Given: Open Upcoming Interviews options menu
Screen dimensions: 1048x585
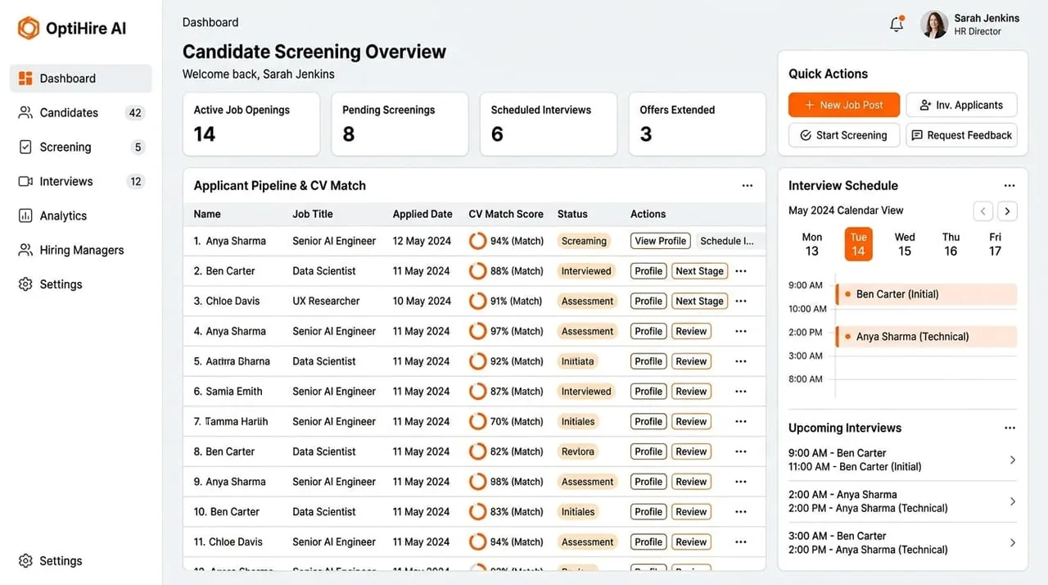Looking at the screenshot, I should 1010,428.
